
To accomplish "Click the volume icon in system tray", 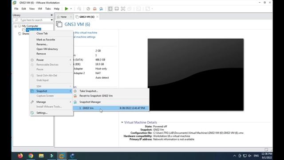I will point(250,156).
